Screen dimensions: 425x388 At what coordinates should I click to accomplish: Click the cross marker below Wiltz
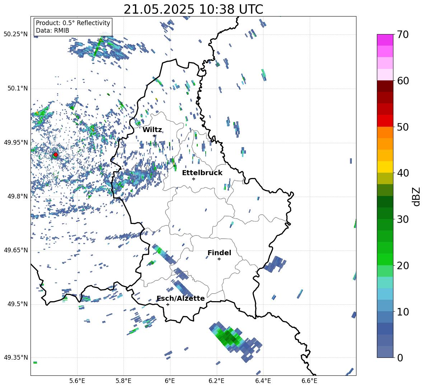154,136
